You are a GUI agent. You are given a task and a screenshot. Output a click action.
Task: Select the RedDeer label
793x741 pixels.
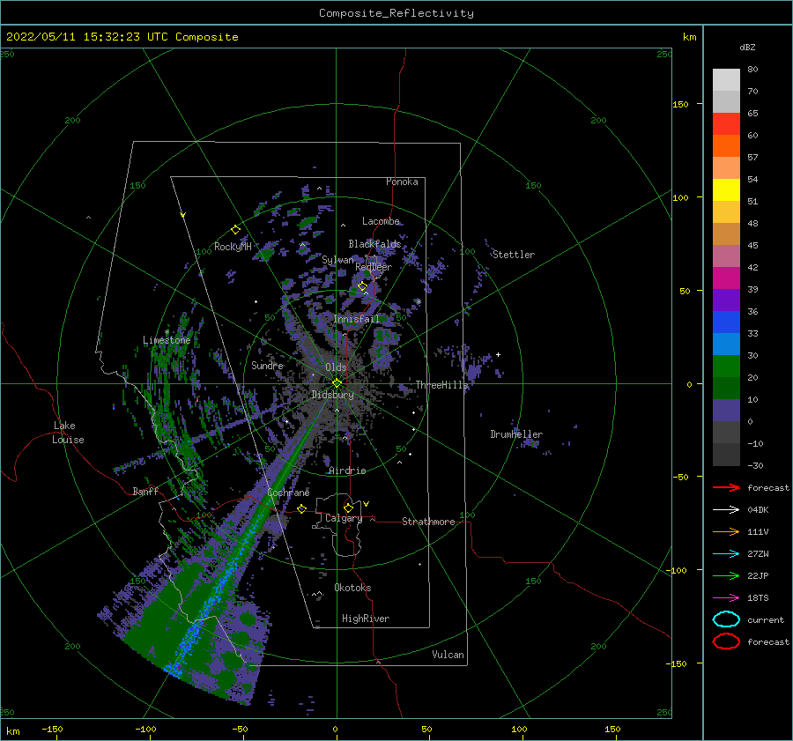pyautogui.click(x=374, y=267)
